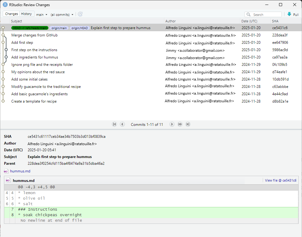This screenshot has height=237, width=302.
Task: Click the origin/main branch badge
Action: tap(59, 28)
